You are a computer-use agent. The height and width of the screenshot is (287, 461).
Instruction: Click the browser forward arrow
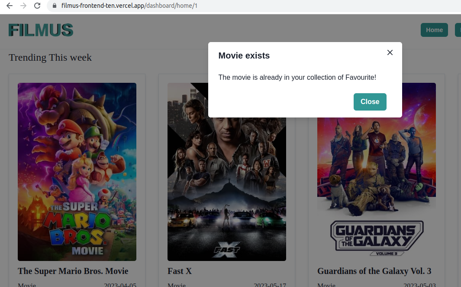click(x=23, y=6)
